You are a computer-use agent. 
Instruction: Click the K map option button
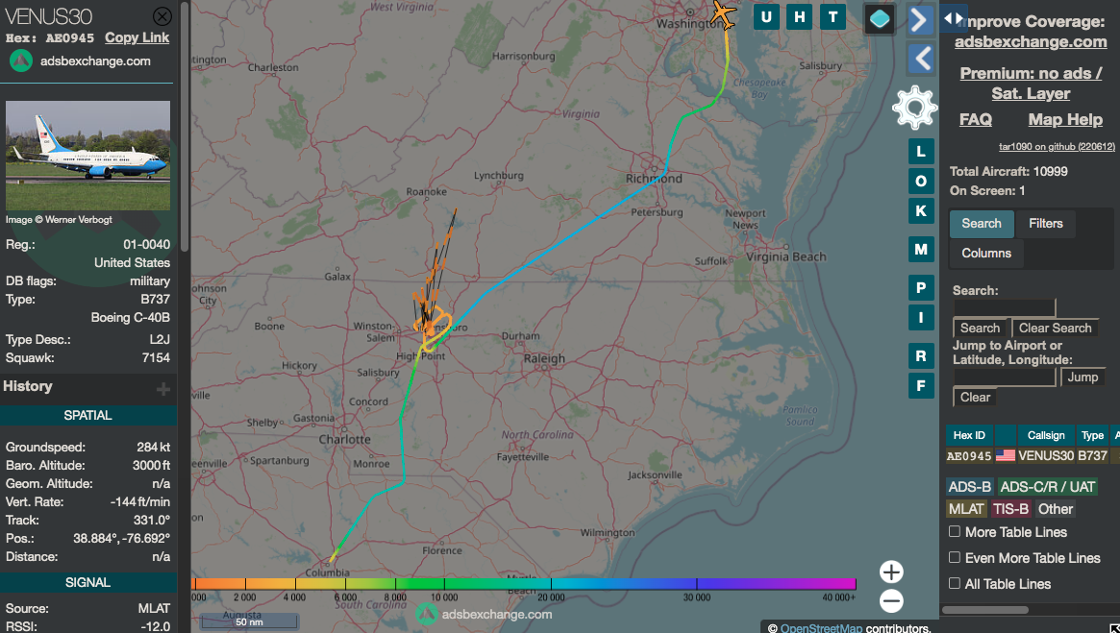click(x=921, y=211)
